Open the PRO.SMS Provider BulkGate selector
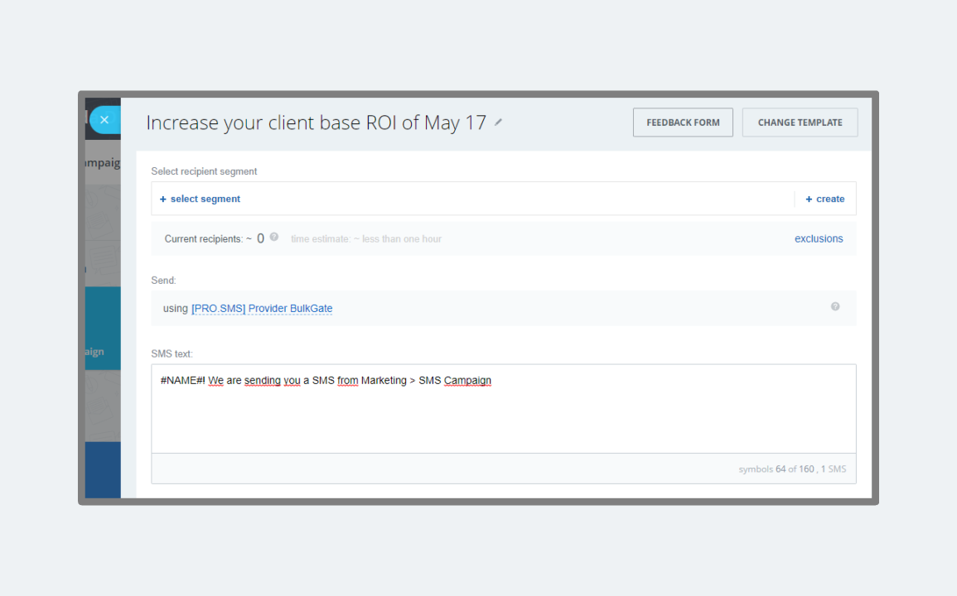 click(262, 309)
